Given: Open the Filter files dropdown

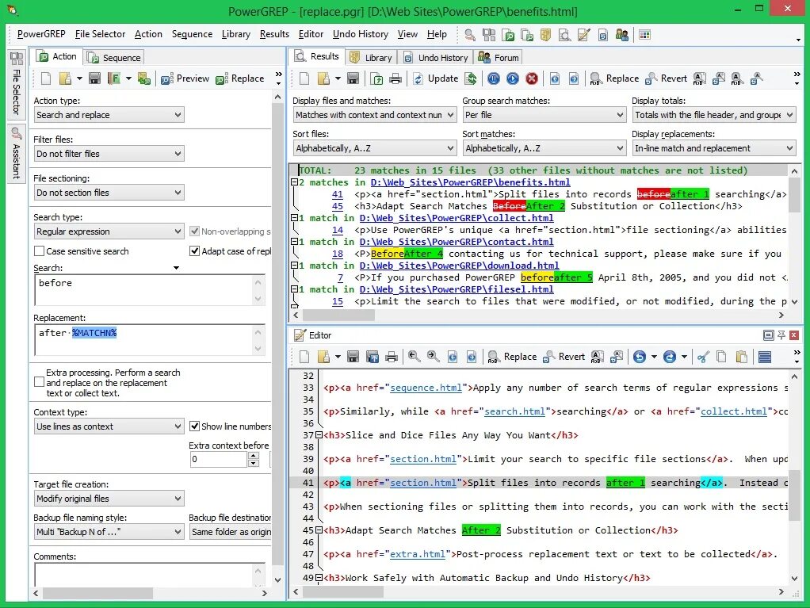Looking at the screenshot, I should click(x=109, y=154).
